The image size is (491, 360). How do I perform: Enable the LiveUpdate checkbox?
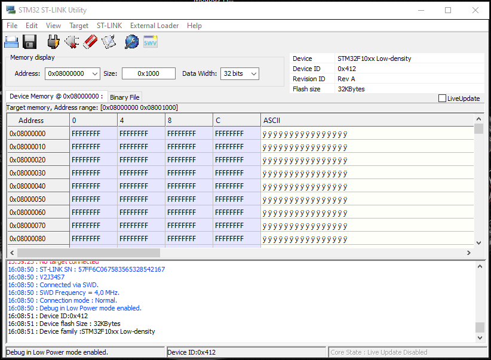(x=442, y=99)
